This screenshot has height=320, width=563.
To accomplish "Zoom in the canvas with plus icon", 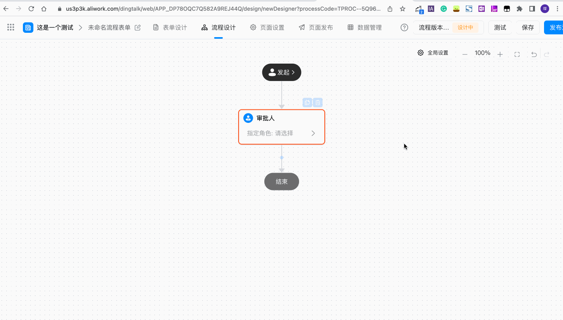I will click(500, 55).
